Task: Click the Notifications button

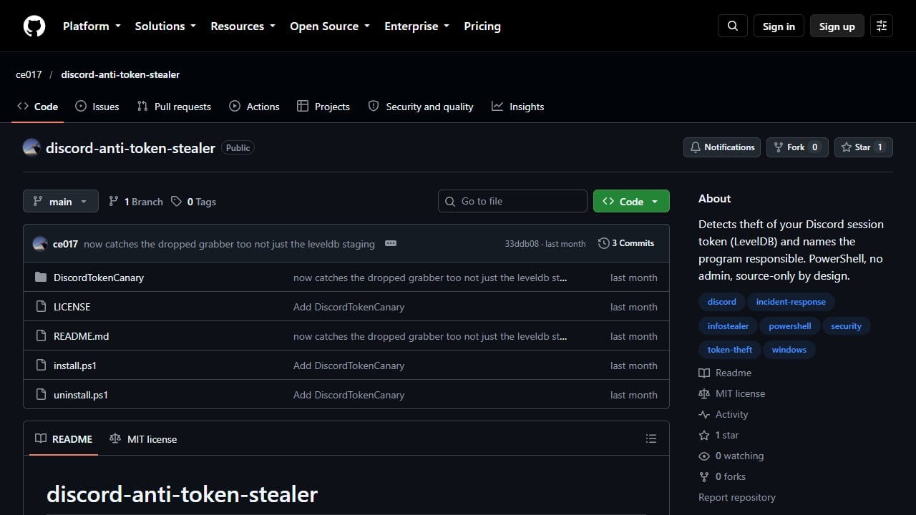Action: (x=722, y=147)
